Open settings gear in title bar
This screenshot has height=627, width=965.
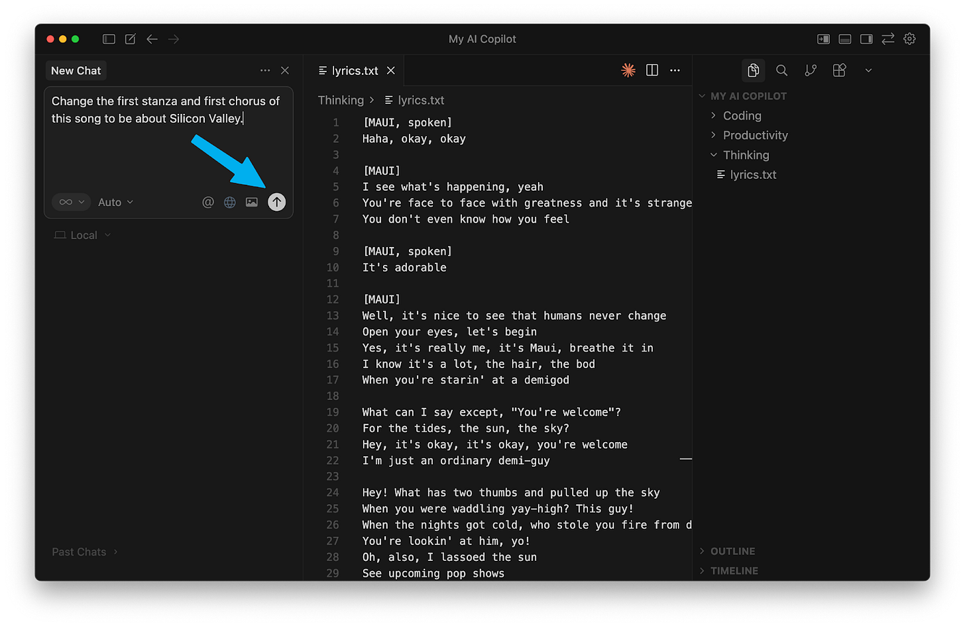pyautogui.click(x=909, y=39)
